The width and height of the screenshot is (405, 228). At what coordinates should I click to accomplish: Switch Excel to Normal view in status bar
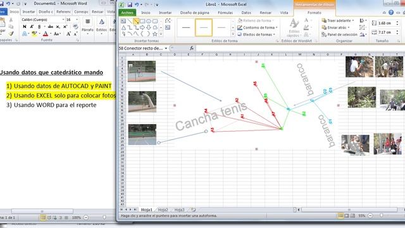click(x=340, y=215)
